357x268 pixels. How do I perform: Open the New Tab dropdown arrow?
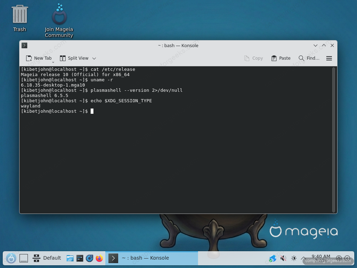pos(53,62)
